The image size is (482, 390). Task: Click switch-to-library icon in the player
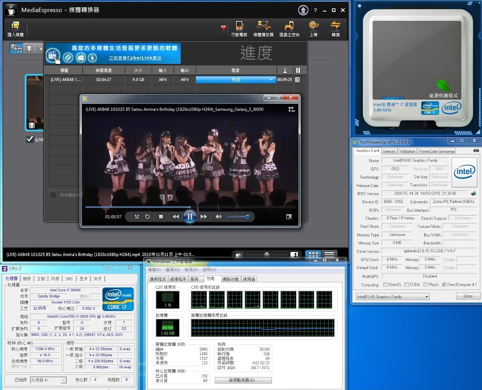291,109
